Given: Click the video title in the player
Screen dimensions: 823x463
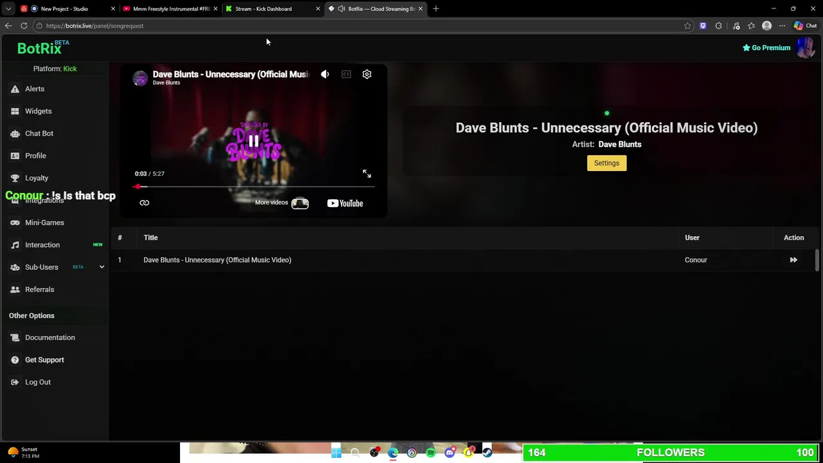Looking at the screenshot, I should pyautogui.click(x=230, y=74).
